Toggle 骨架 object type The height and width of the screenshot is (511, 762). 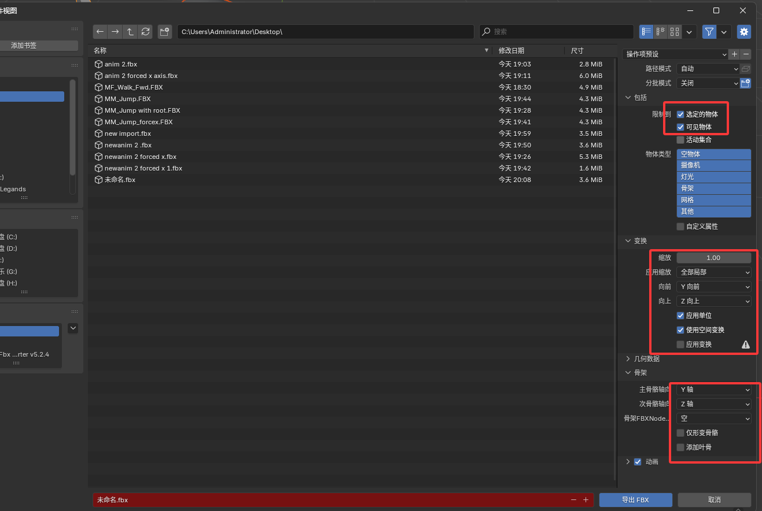[714, 188]
